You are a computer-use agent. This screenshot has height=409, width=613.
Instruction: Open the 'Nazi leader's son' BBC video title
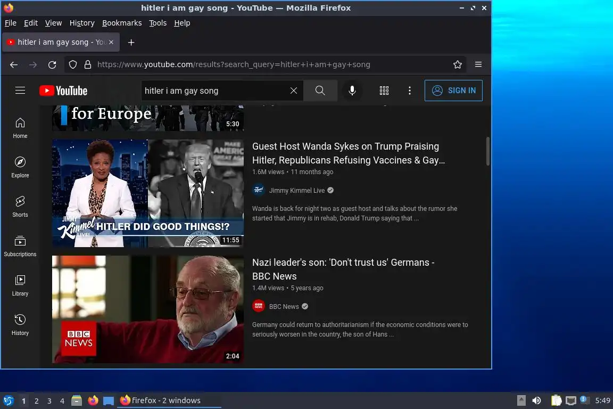click(x=343, y=269)
